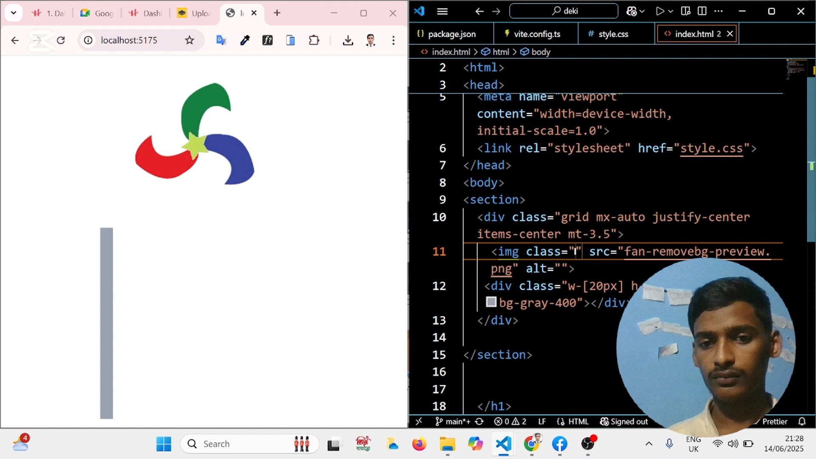Open Facebook app from taskbar
Image resolution: width=816 pixels, height=459 pixels.
point(560,444)
